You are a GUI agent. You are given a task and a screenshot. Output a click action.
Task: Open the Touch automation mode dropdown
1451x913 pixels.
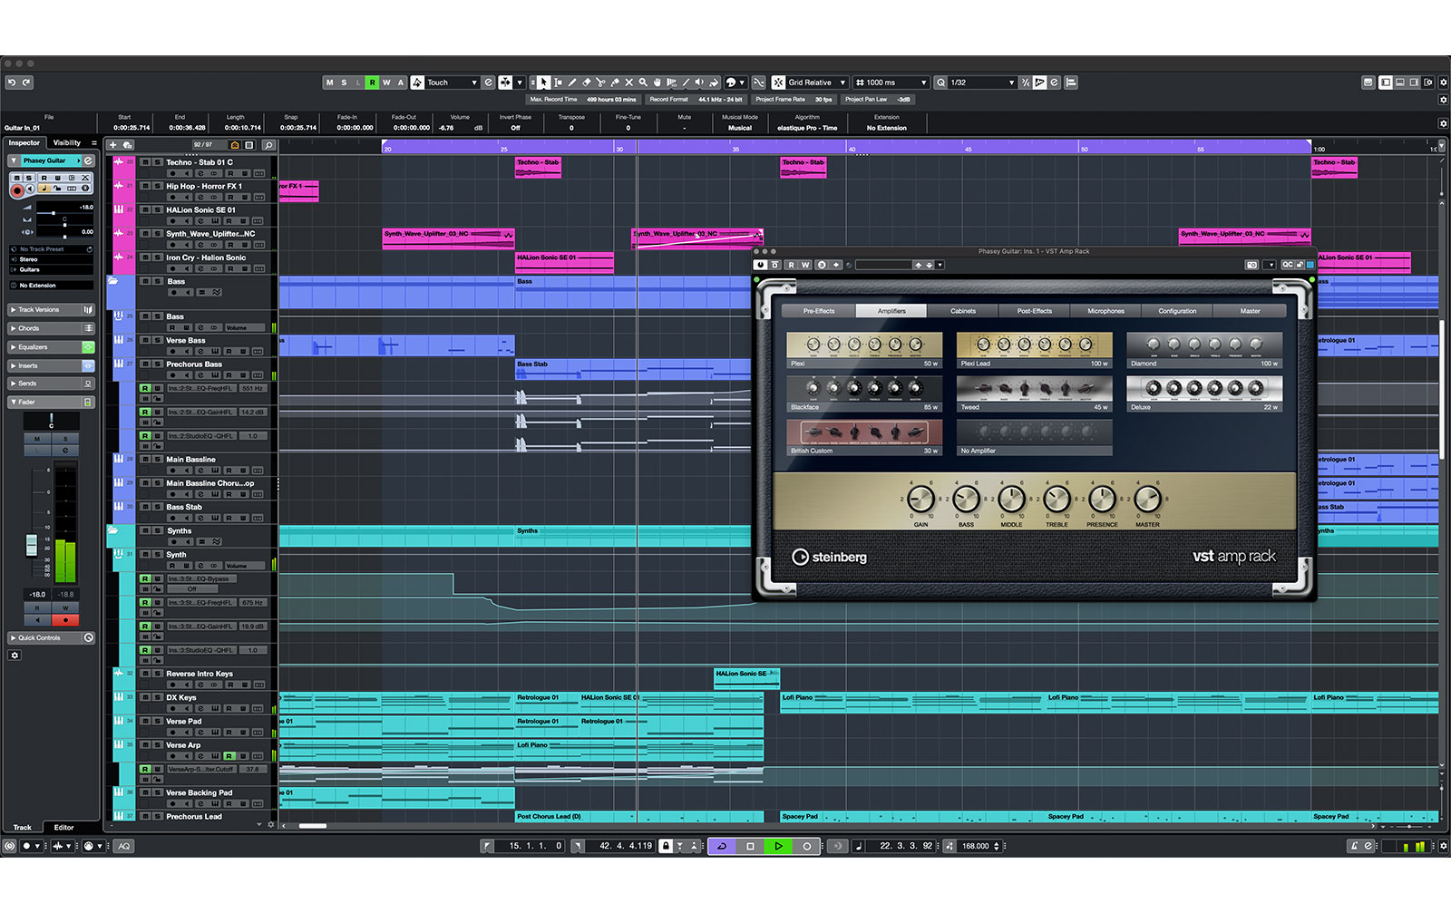451,83
